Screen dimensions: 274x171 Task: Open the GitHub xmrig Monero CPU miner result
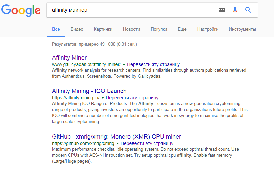pyautogui.click(x=116, y=137)
